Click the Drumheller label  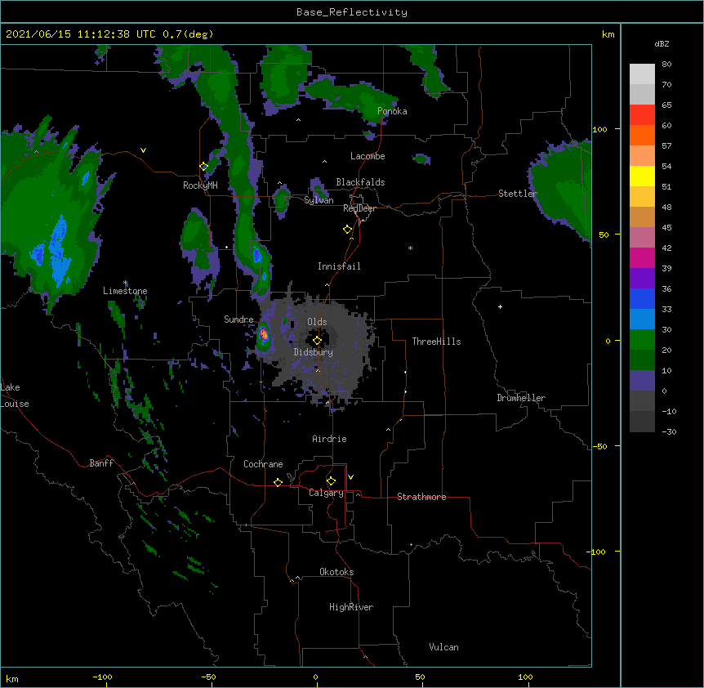tap(521, 398)
